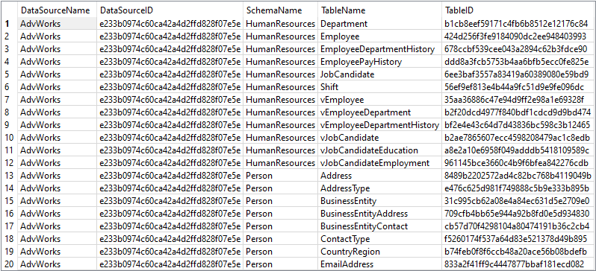Select TableID 709cfb4bb65e944a92b8fd0e5d934830
This screenshot has width=596, height=271.
518,214
